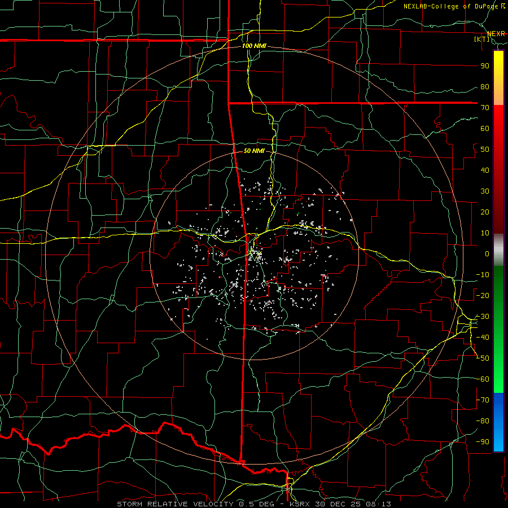Click the "0.5 DEG" elevation angle text

tap(258, 504)
